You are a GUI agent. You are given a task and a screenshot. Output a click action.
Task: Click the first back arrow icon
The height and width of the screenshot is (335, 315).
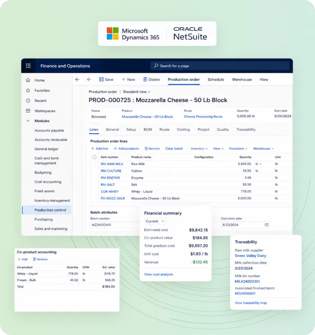[x=77, y=80]
